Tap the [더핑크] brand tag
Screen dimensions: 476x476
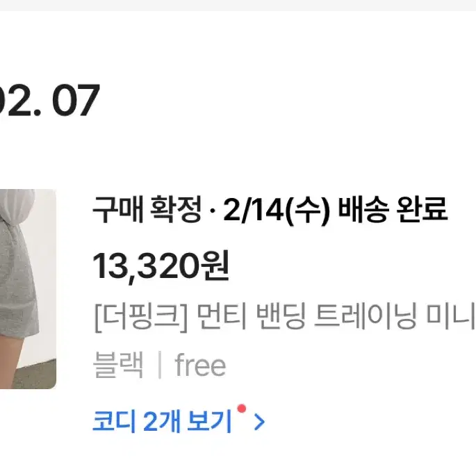click(141, 318)
